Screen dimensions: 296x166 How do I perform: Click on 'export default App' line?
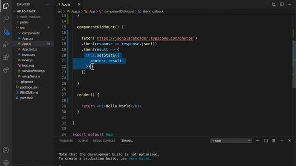tap(92, 134)
